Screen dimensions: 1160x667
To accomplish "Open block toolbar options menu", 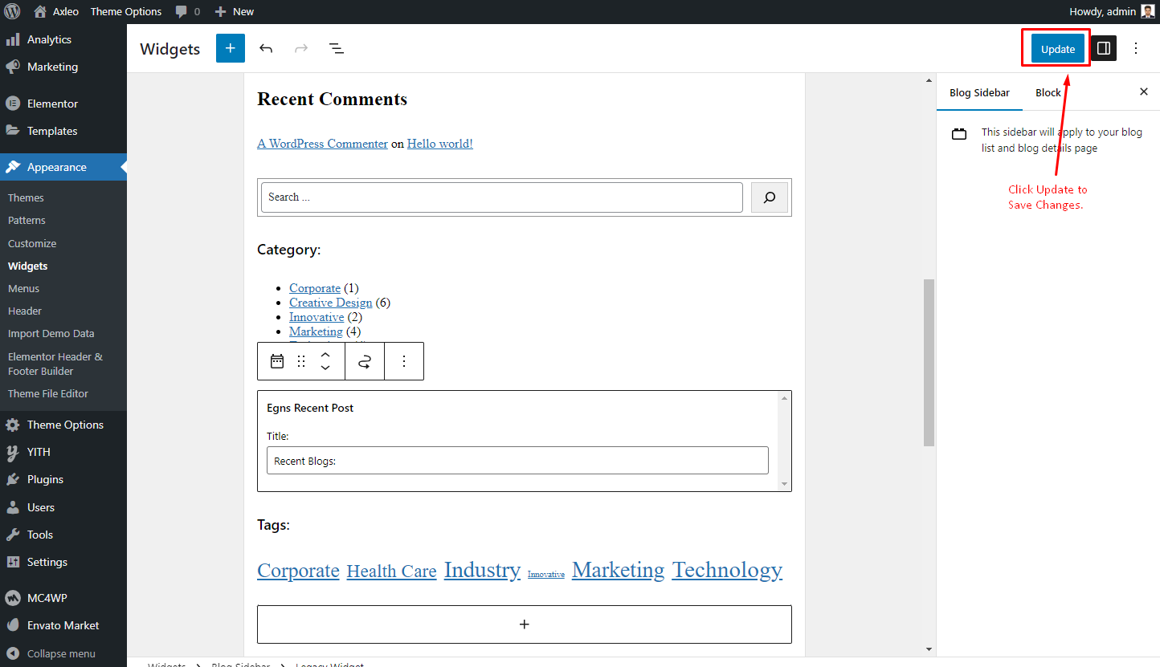I will click(x=404, y=361).
